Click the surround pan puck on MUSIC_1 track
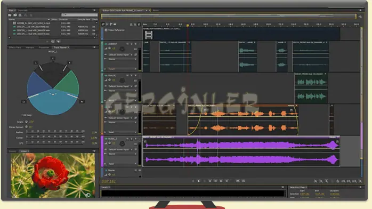The height and width of the screenshot is (209, 372). click(x=122, y=143)
